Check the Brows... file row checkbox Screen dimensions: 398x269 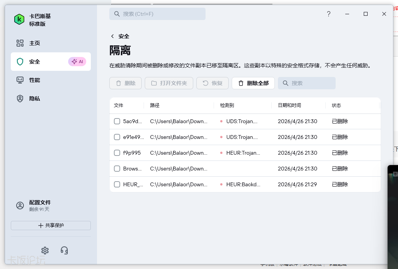click(x=117, y=169)
